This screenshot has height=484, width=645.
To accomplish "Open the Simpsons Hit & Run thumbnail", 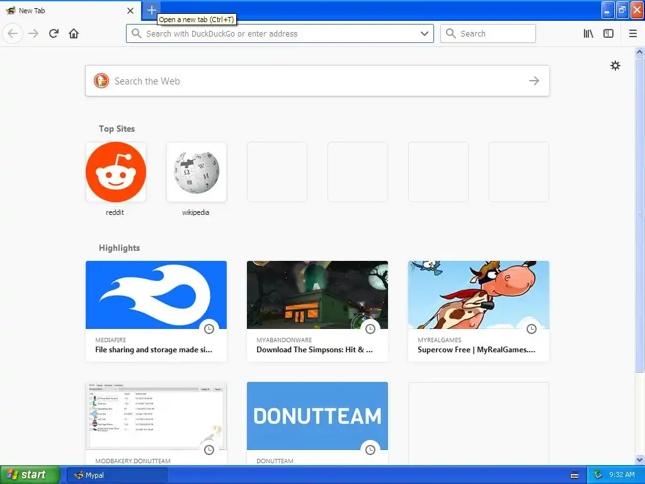I will (317, 295).
